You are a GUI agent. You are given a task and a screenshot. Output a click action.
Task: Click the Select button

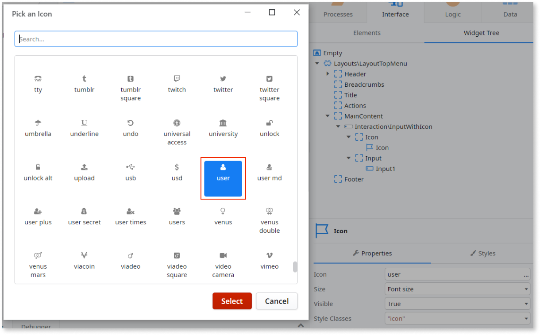pyautogui.click(x=232, y=301)
